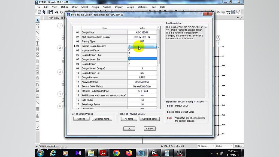Click the Quick Draw Braces X icon

[38, 55]
